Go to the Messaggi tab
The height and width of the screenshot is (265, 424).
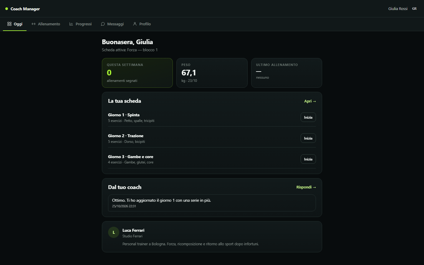[x=112, y=24]
